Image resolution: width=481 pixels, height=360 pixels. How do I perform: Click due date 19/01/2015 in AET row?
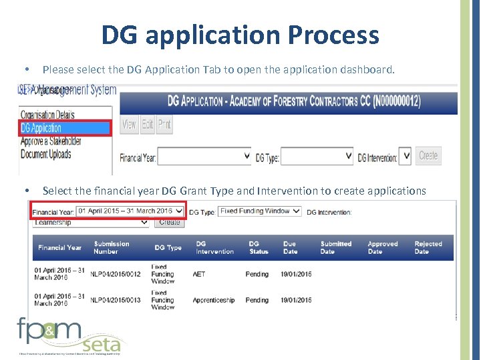[x=296, y=274]
